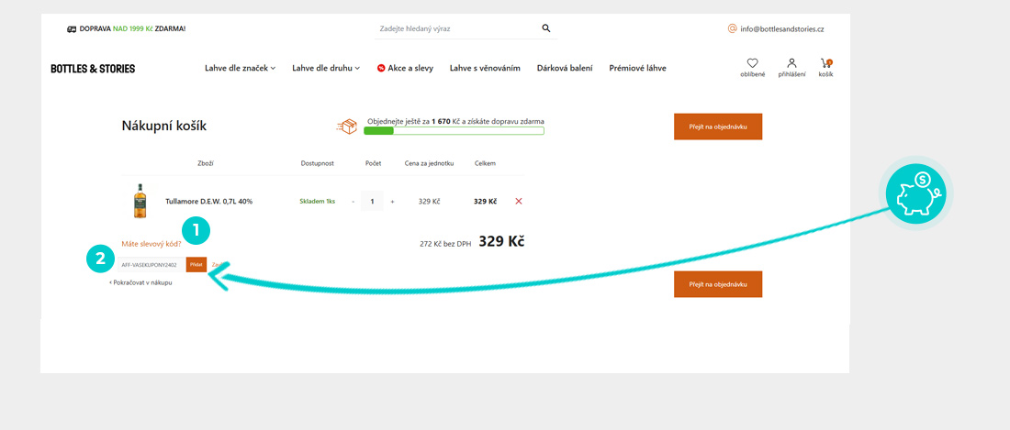Click the search magnifier icon
Viewport: 1010px width, 430px height.
coord(546,28)
